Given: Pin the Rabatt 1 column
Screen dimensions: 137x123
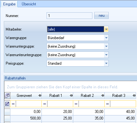Looking at the screenshot, I should (71, 96).
